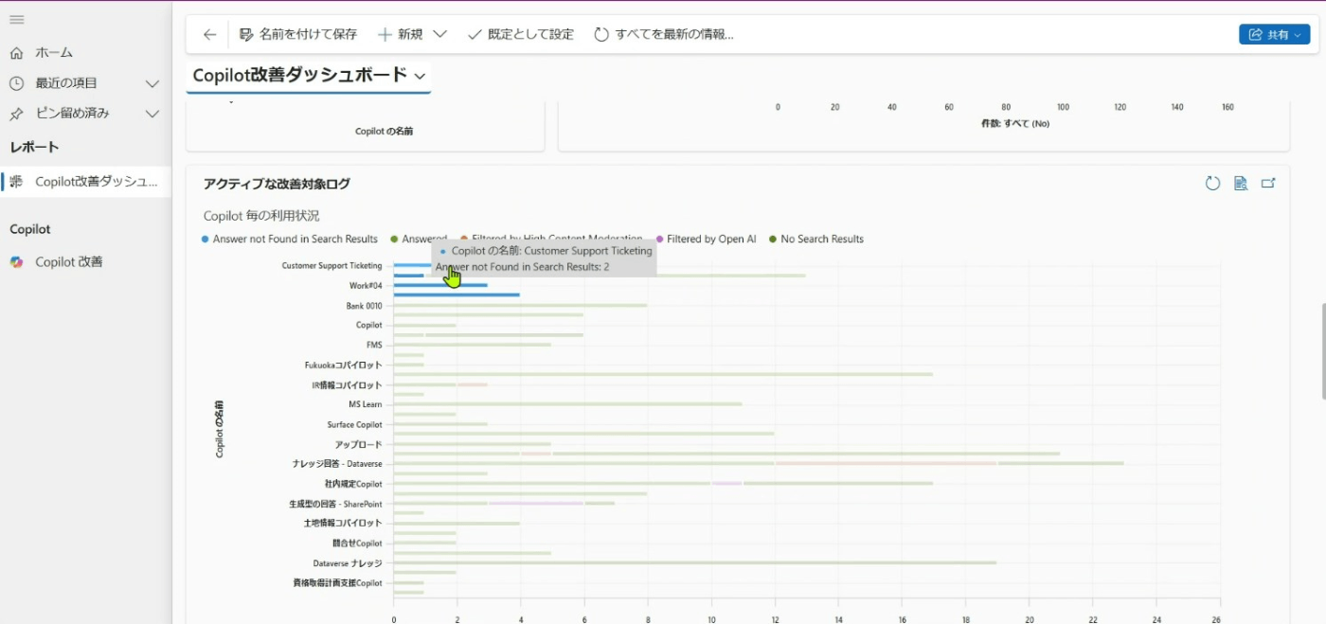Open the hamburger navigation menu
The width and height of the screenshot is (1326, 624).
[16, 20]
